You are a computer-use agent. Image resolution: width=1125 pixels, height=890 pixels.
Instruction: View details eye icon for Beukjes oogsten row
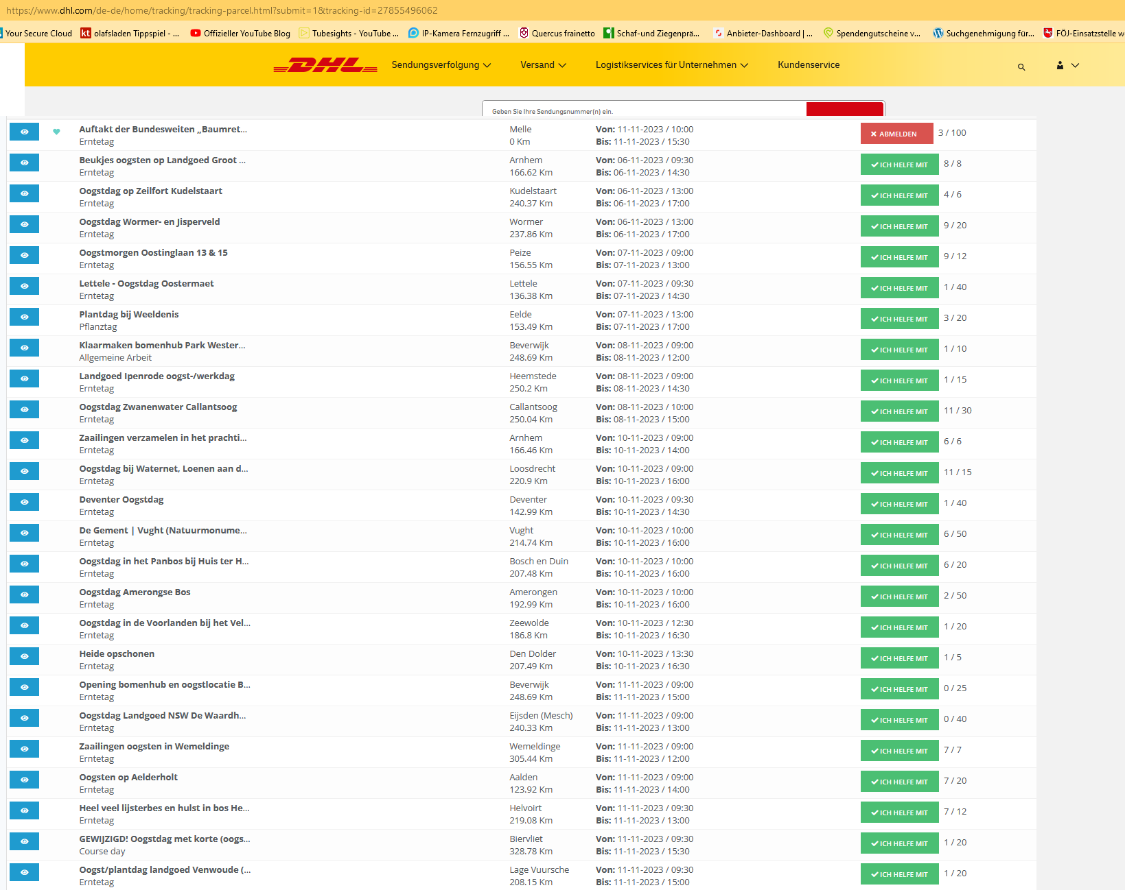click(24, 163)
